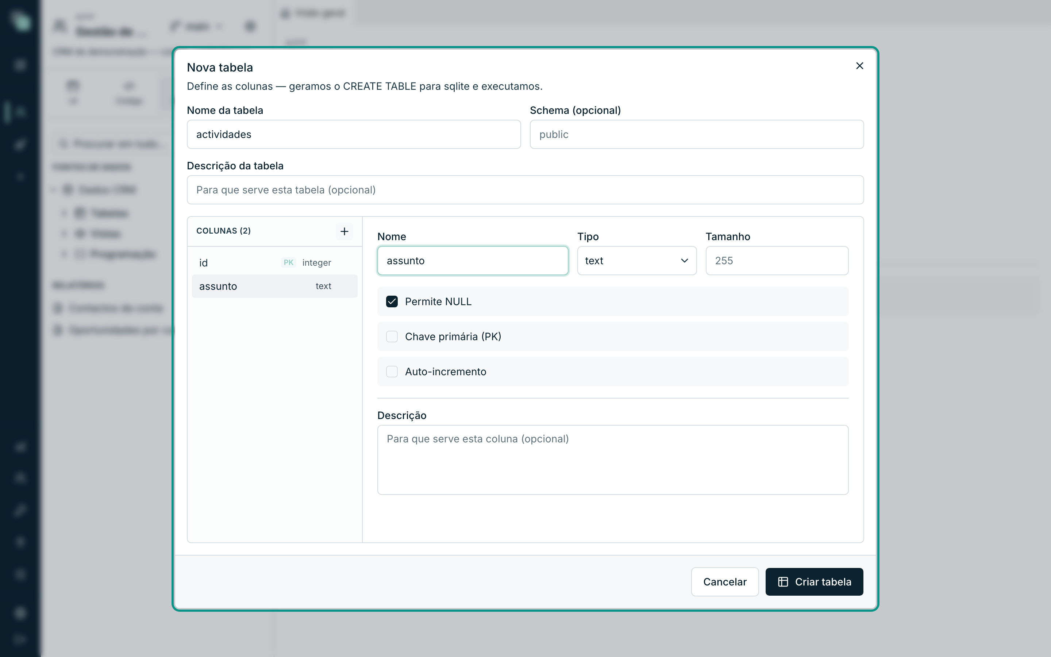The width and height of the screenshot is (1051, 657).
Task: Close the Nova tabela dialog
Action: 859,66
